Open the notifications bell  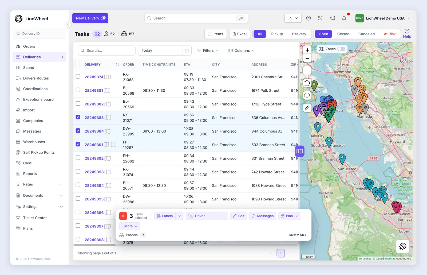[344, 18]
